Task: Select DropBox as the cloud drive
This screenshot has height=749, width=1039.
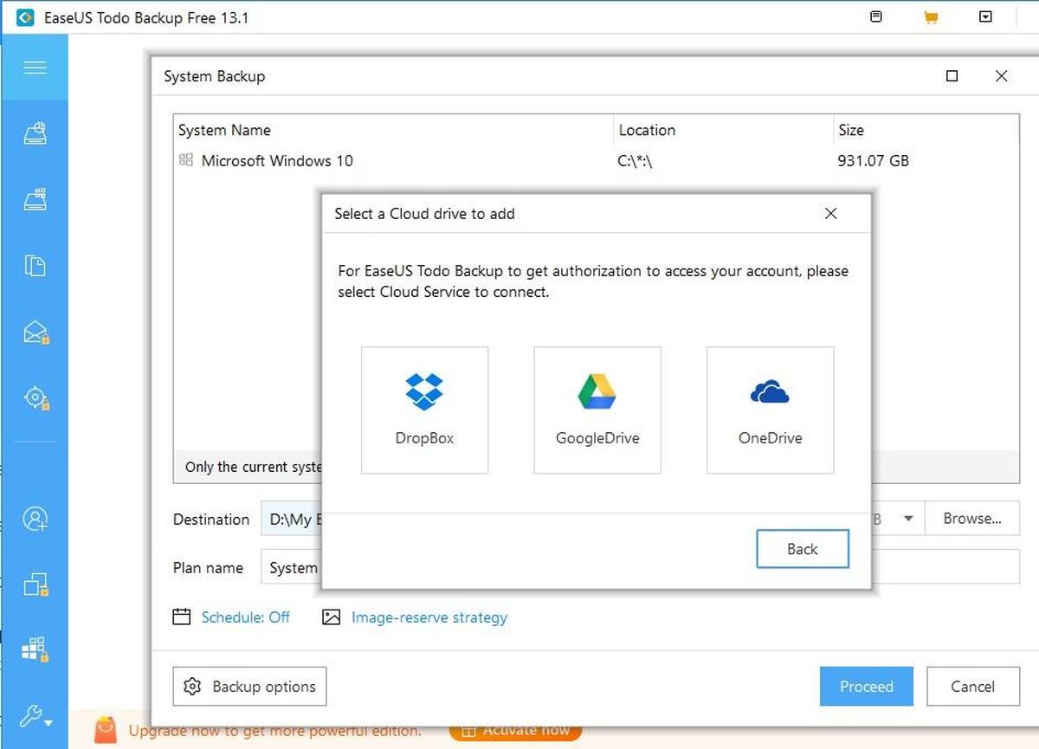Action: pos(424,409)
